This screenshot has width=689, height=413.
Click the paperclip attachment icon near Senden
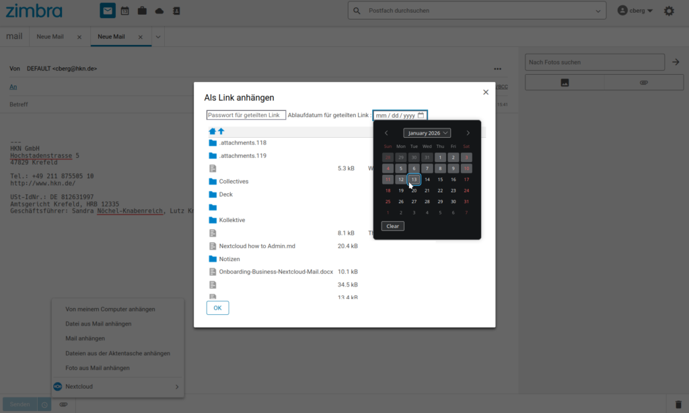click(x=63, y=404)
